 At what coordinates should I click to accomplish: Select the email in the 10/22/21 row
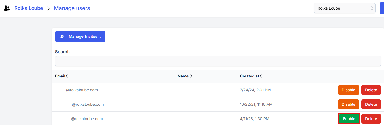point(88,104)
